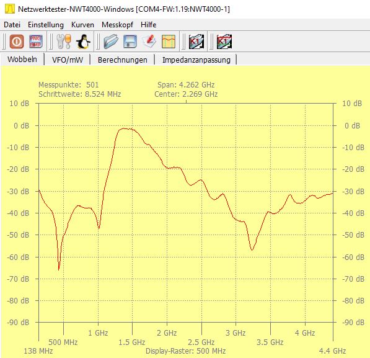Screen dimensions: 370x358
Task: Click the 3 GHz axis label
Action: tap(236, 333)
